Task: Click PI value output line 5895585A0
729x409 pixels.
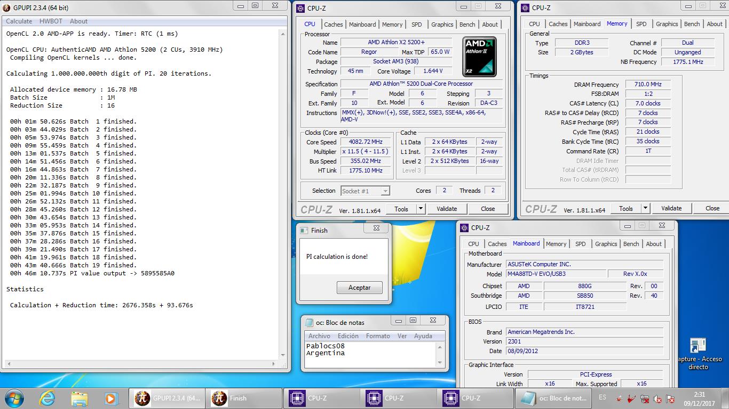Action: [x=92, y=273]
